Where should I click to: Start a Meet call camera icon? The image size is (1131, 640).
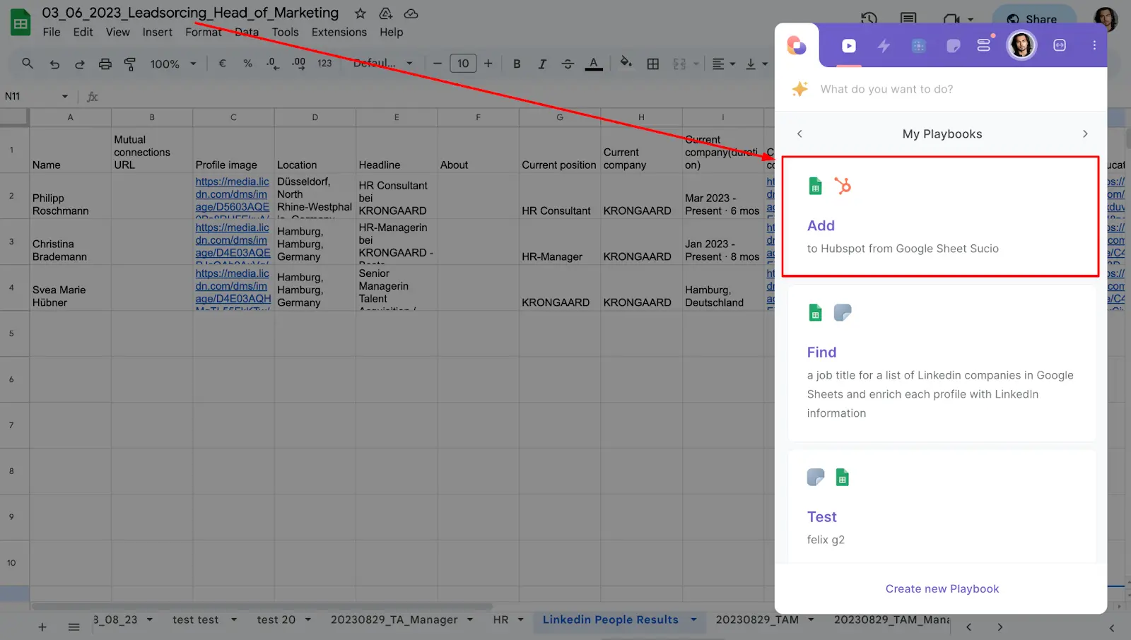(x=951, y=19)
